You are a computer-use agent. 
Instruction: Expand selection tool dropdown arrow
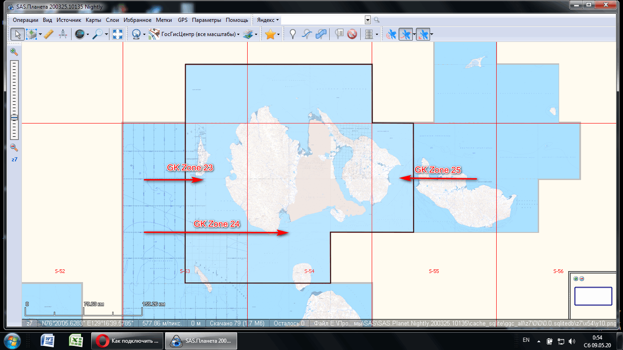coord(40,34)
